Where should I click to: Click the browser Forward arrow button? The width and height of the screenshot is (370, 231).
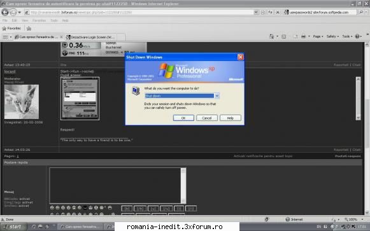point(13,12)
